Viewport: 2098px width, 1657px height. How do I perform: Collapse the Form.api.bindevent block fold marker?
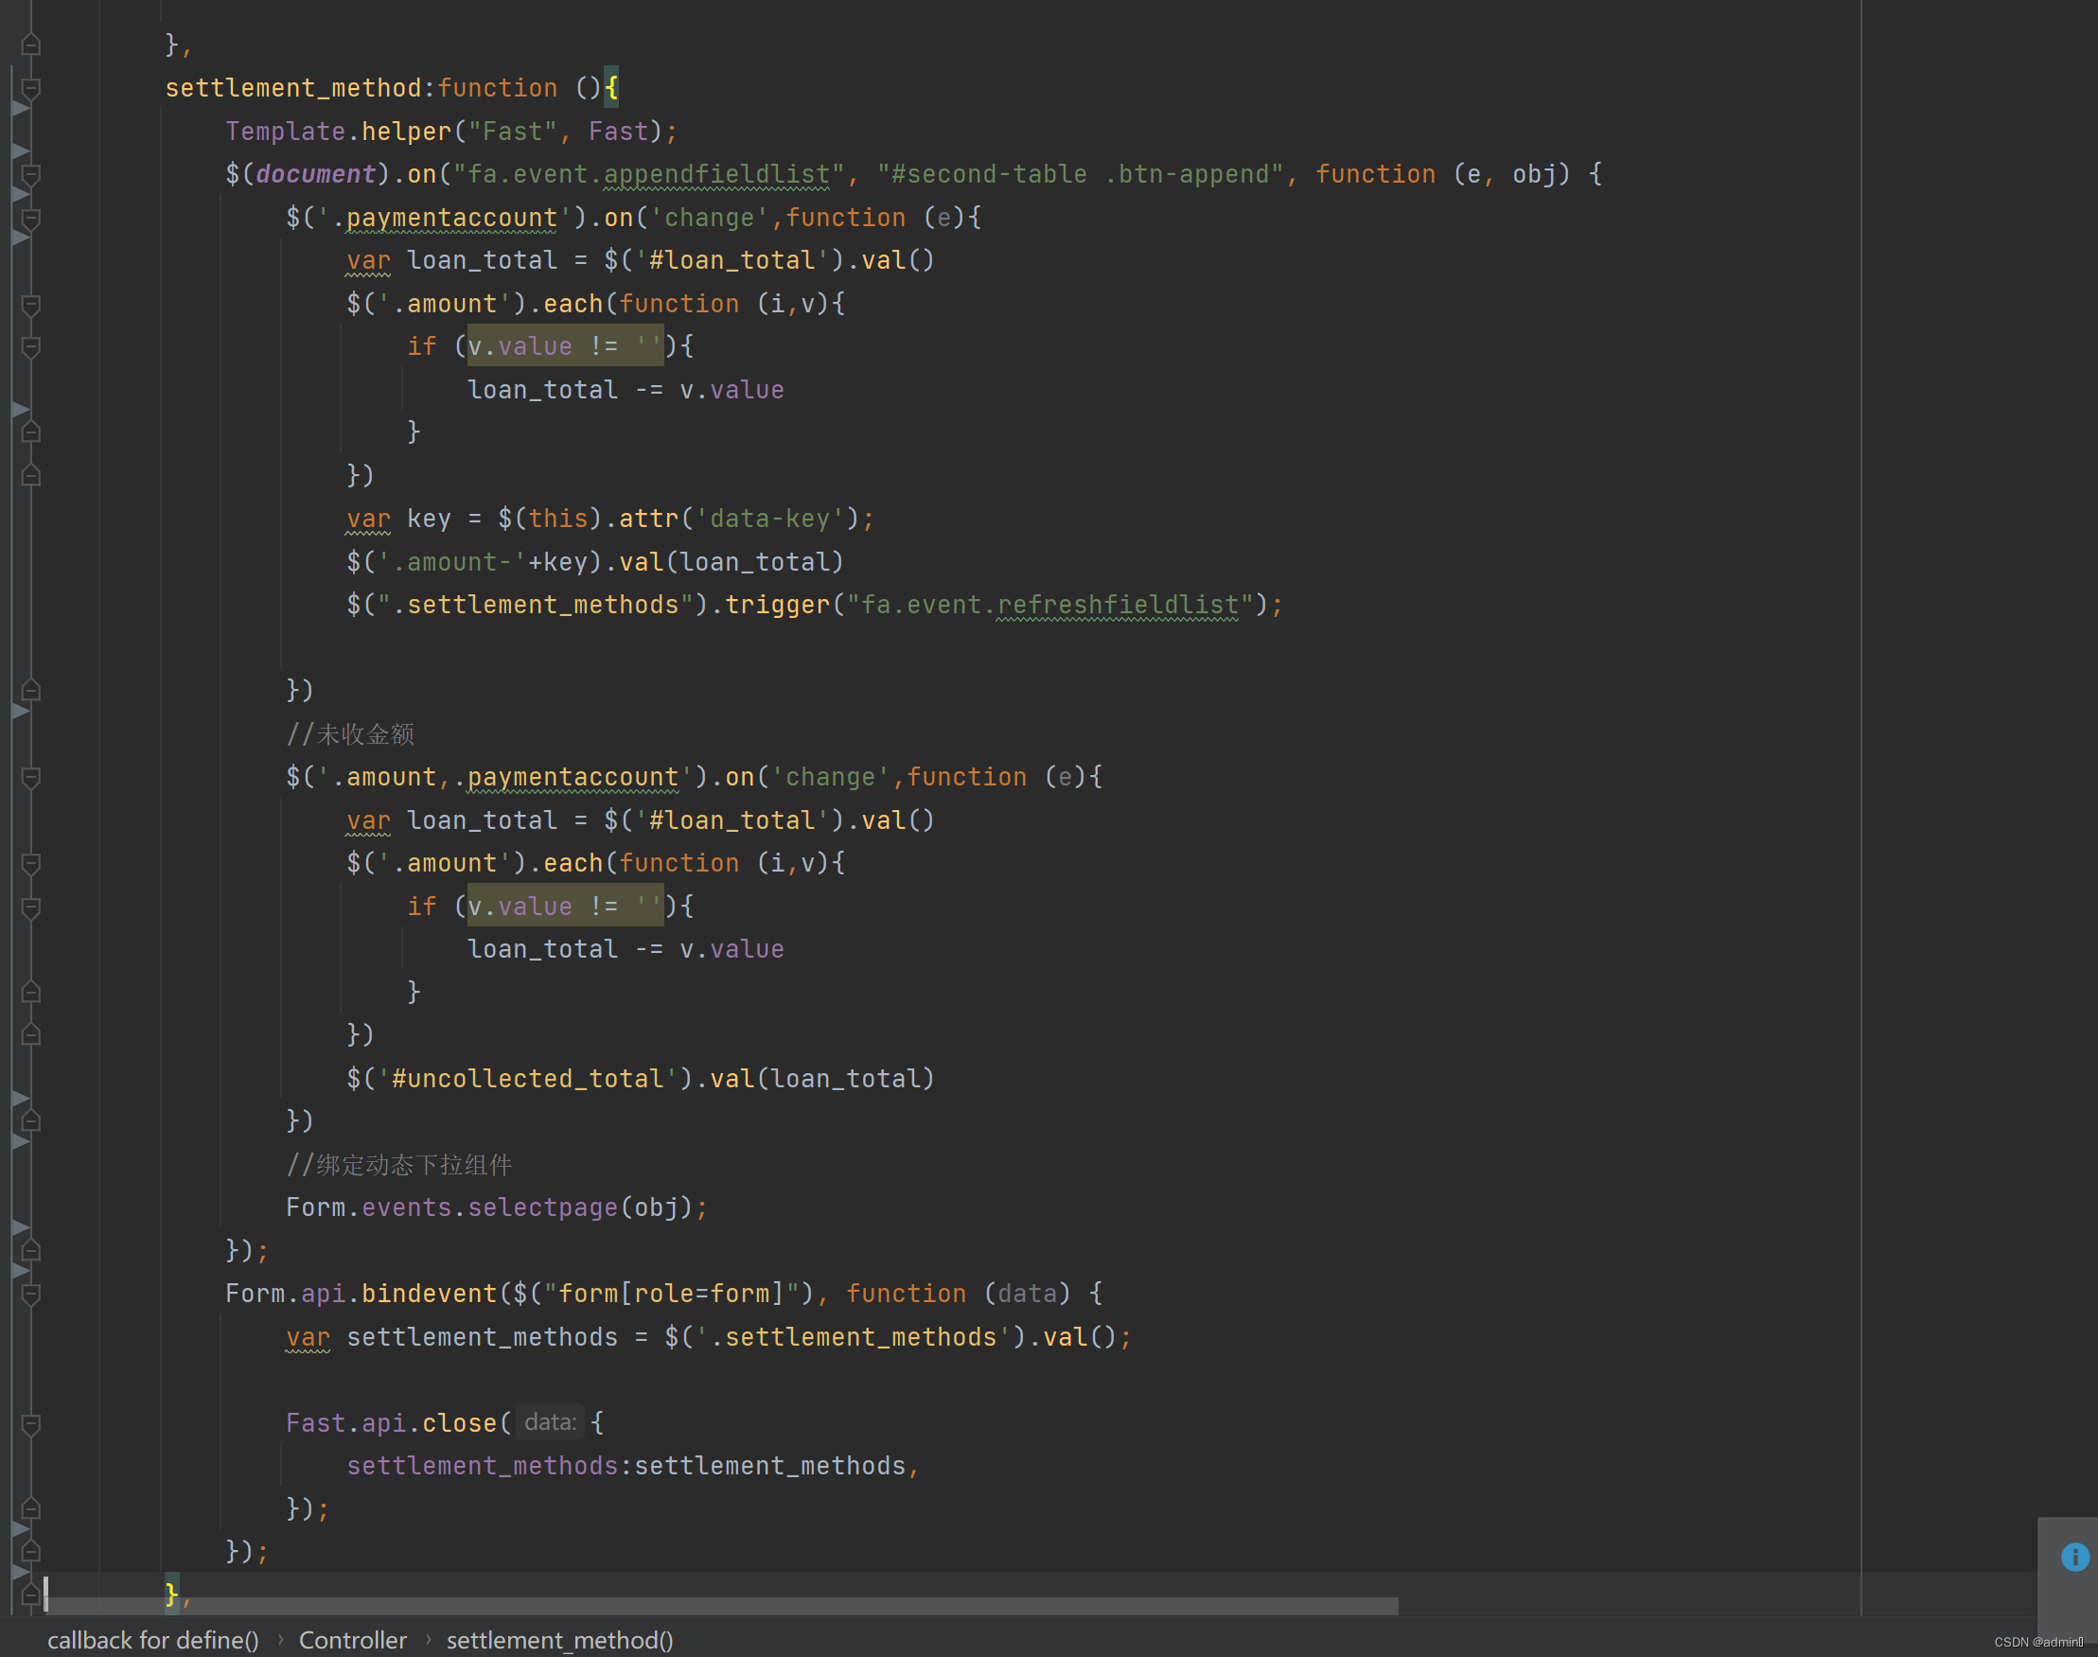[31, 1295]
